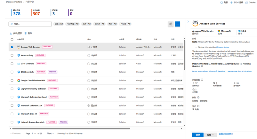Click the search magnifier icon
Viewport: 257px width, 139px height.
tap(12, 24)
